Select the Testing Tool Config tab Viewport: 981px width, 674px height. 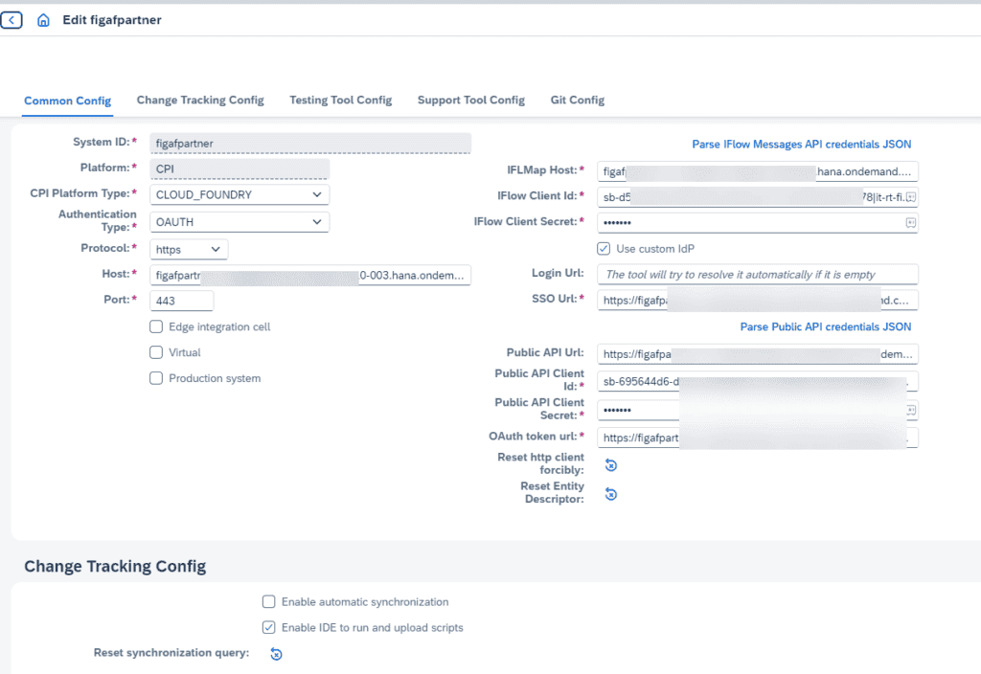340,100
